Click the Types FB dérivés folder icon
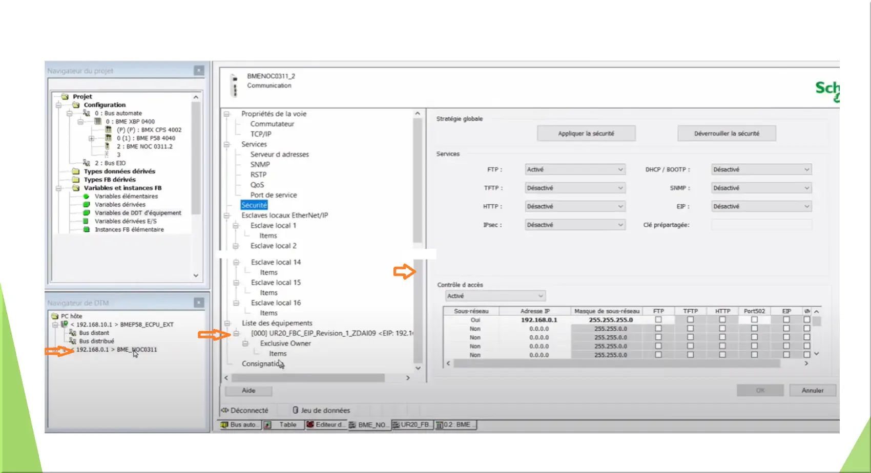The height and width of the screenshot is (473, 871). 76,179
